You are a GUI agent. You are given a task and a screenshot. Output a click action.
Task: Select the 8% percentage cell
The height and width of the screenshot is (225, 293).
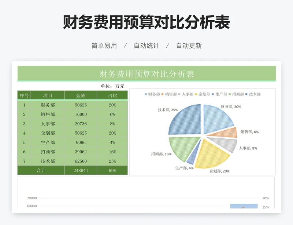coord(112,124)
